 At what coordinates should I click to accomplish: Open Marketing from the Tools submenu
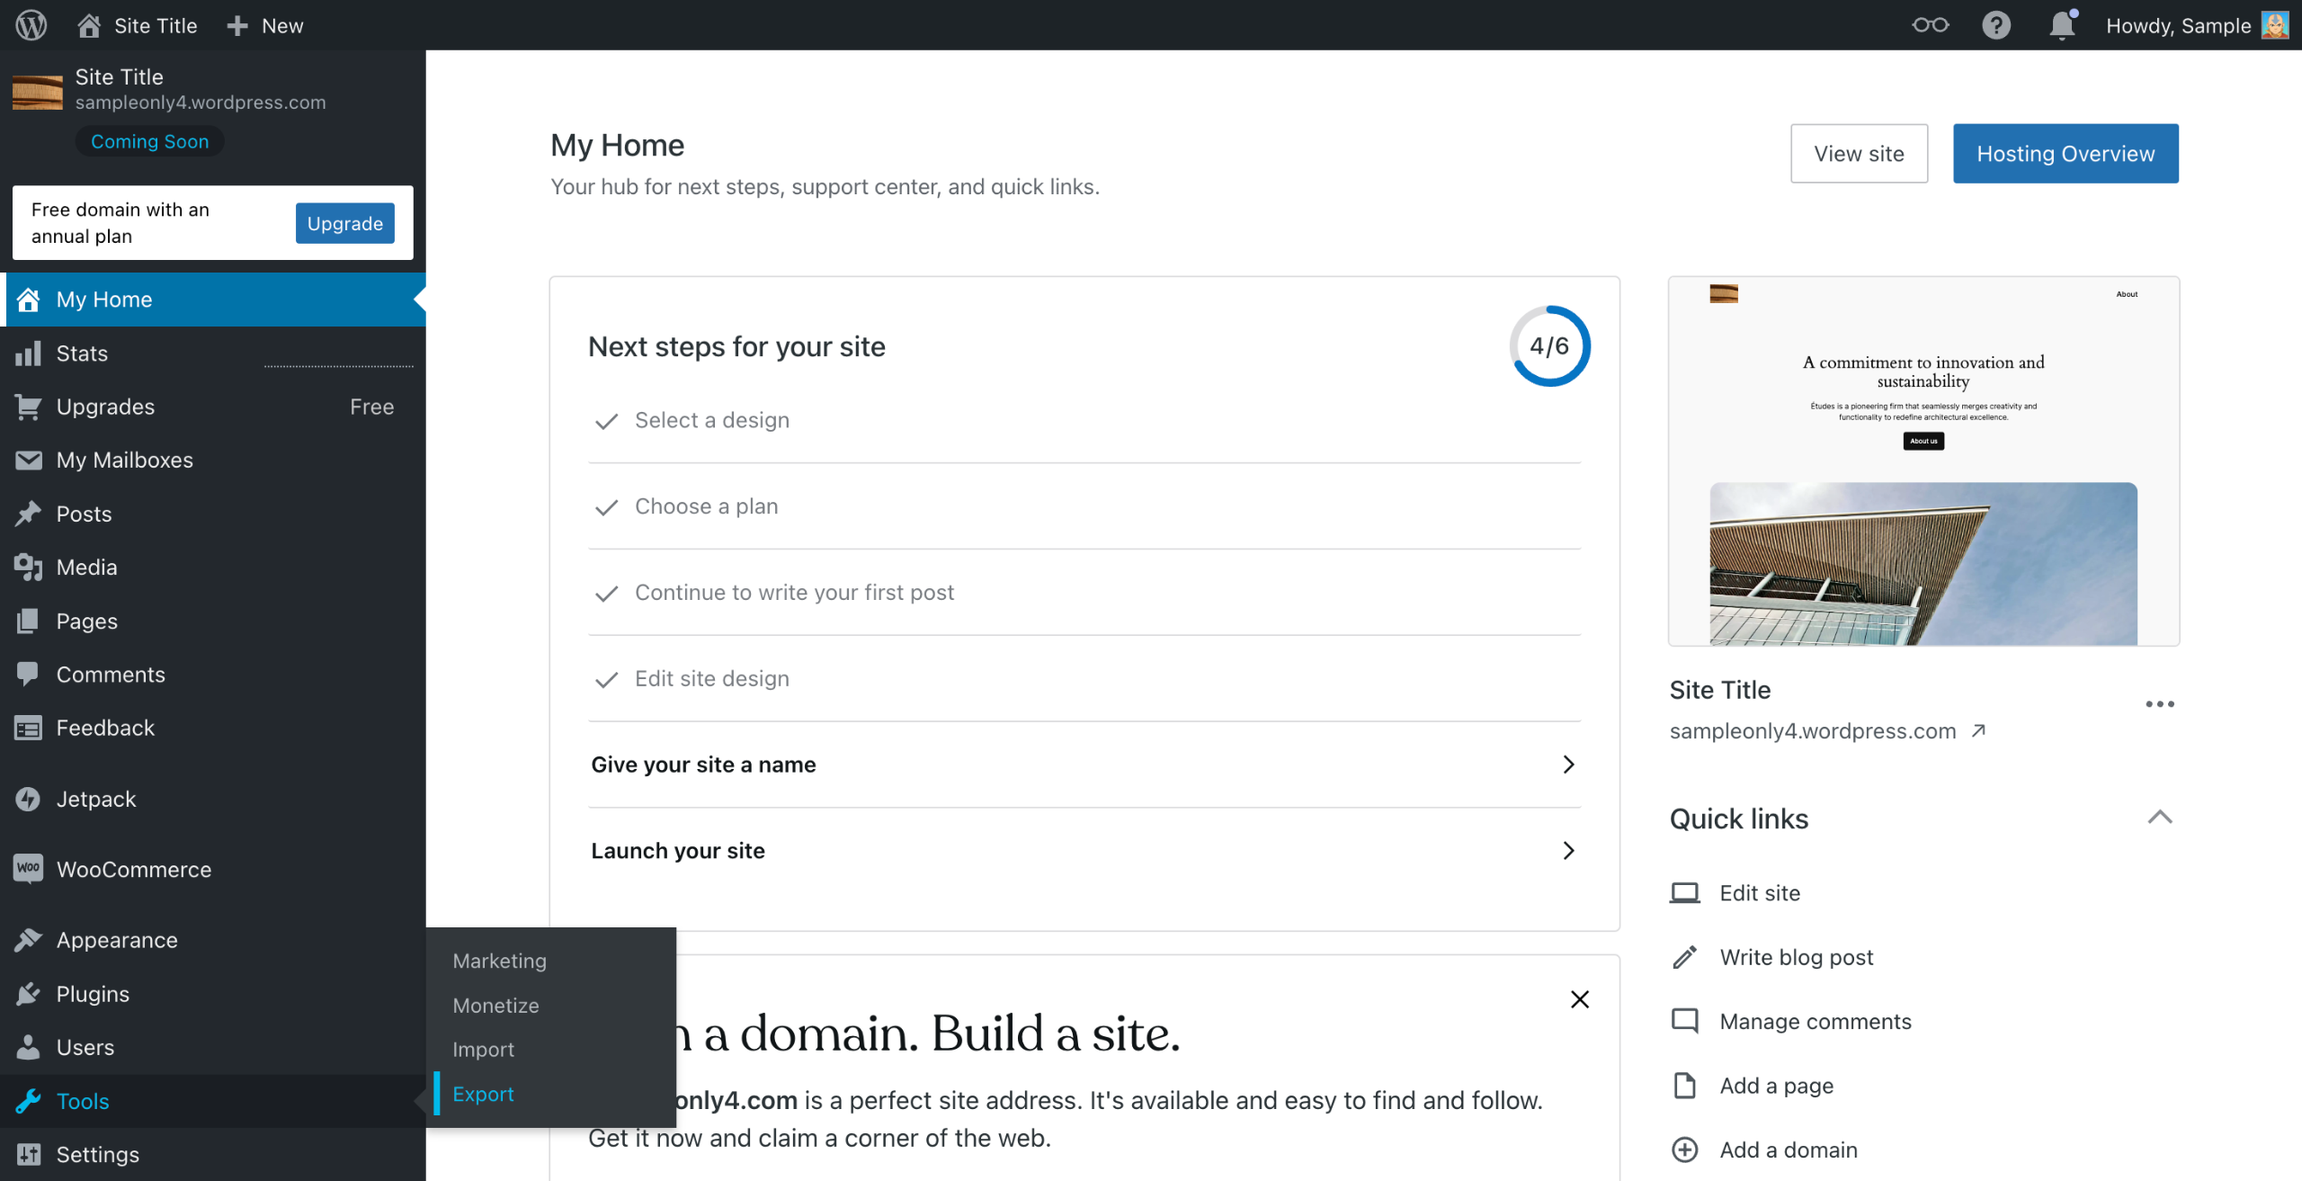tap(499, 961)
